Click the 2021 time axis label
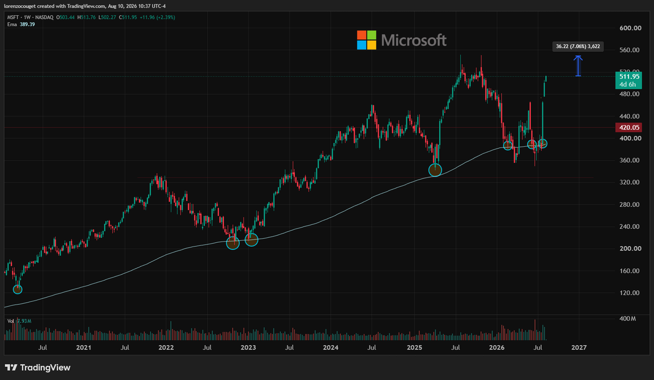 tap(83, 347)
